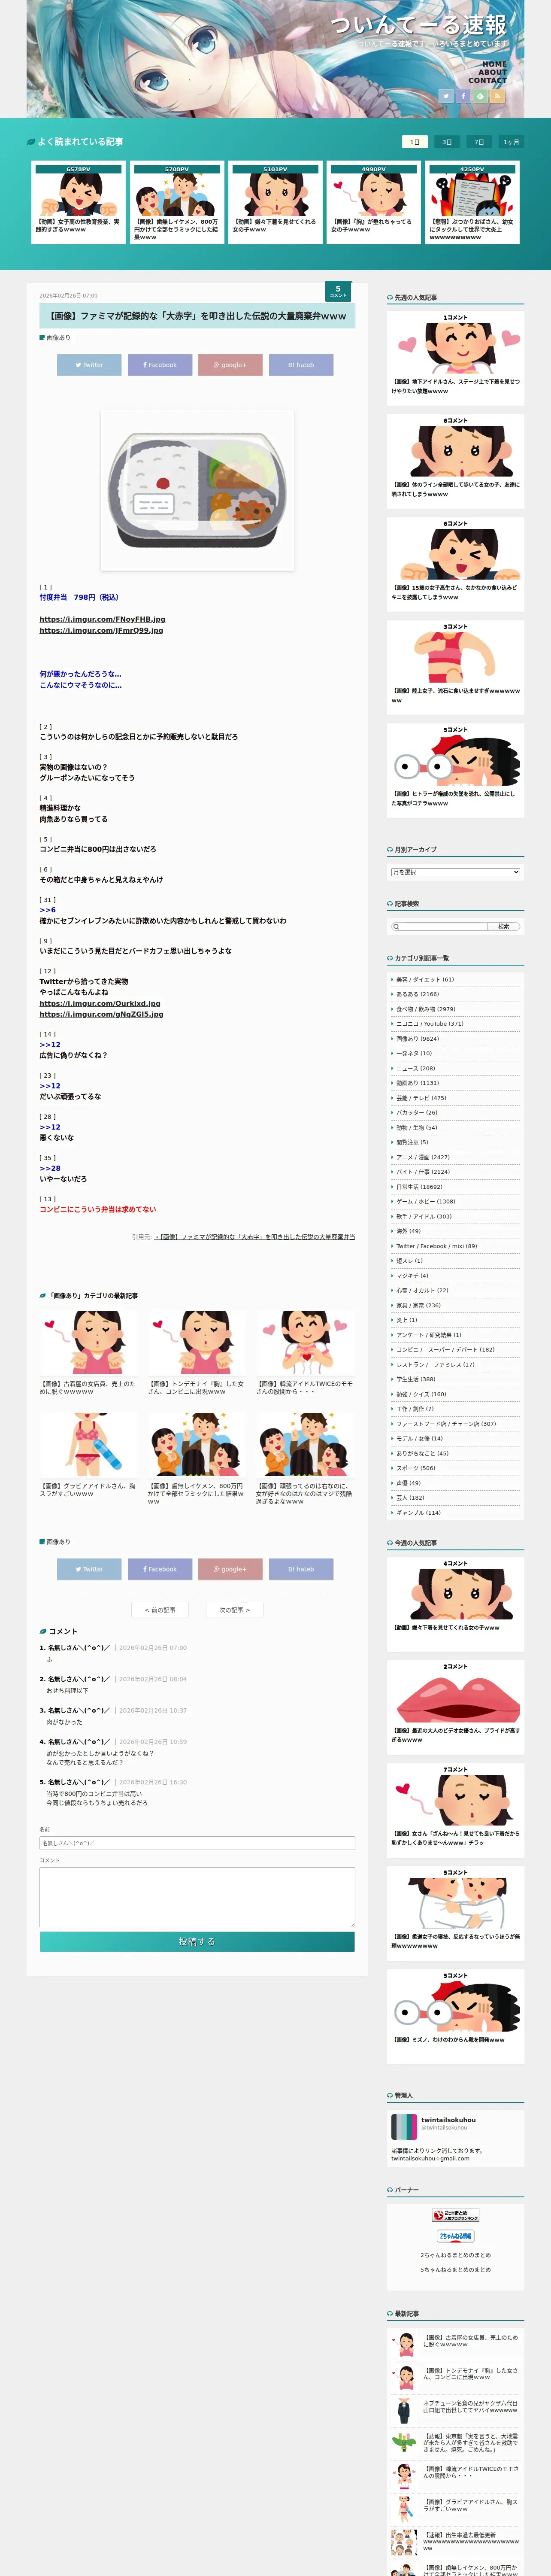Open the 2ちゃんねるまとめのまとめ link
This screenshot has height=2576, width=551.
[x=455, y=2255]
